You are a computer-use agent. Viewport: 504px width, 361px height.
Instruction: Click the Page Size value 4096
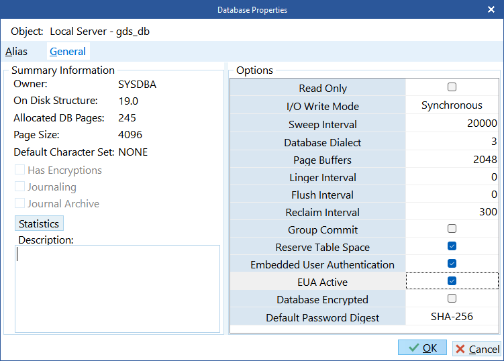(x=130, y=135)
